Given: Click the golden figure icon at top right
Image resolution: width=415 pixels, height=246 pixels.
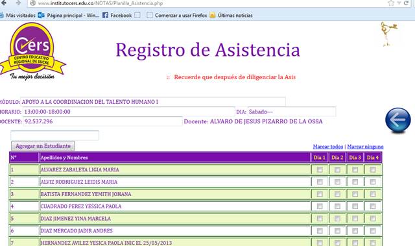Looking at the screenshot, I should click(388, 34).
